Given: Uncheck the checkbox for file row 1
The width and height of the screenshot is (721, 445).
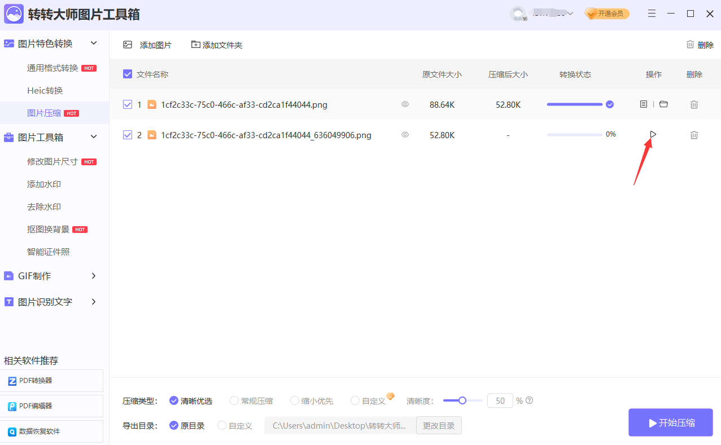Looking at the screenshot, I should click(128, 104).
